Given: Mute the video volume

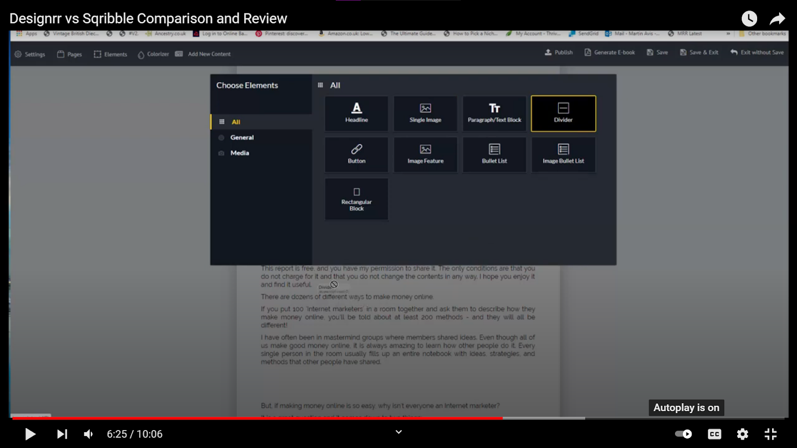Looking at the screenshot, I should (x=89, y=434).
